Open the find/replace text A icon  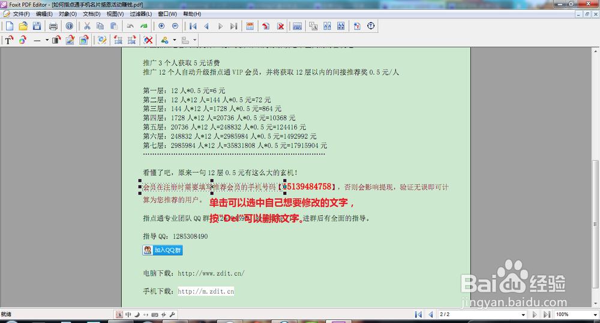(x=313, y=26)
